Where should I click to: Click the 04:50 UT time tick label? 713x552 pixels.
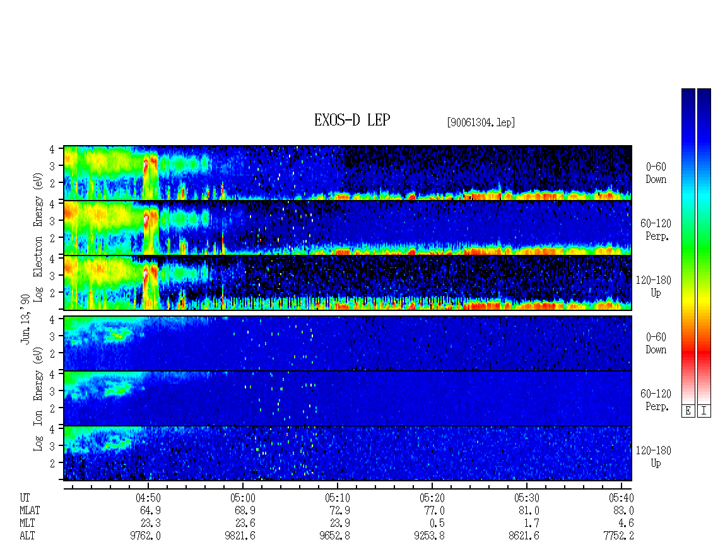point(148,498)
